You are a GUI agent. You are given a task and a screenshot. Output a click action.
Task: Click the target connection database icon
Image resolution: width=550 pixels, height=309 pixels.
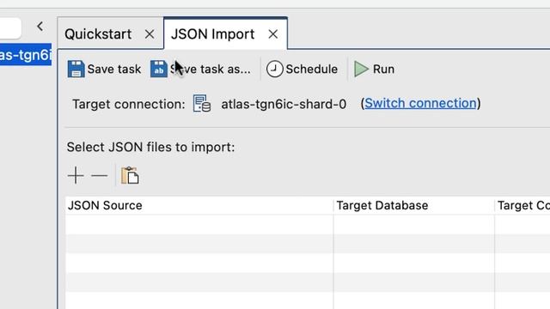pyautogui.click(x=202, y=104)
